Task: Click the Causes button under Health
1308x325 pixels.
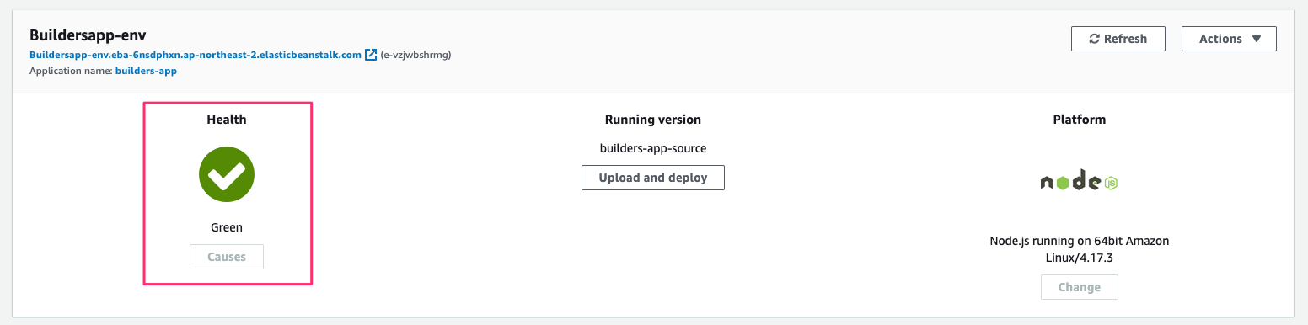Action: [227, 257]
